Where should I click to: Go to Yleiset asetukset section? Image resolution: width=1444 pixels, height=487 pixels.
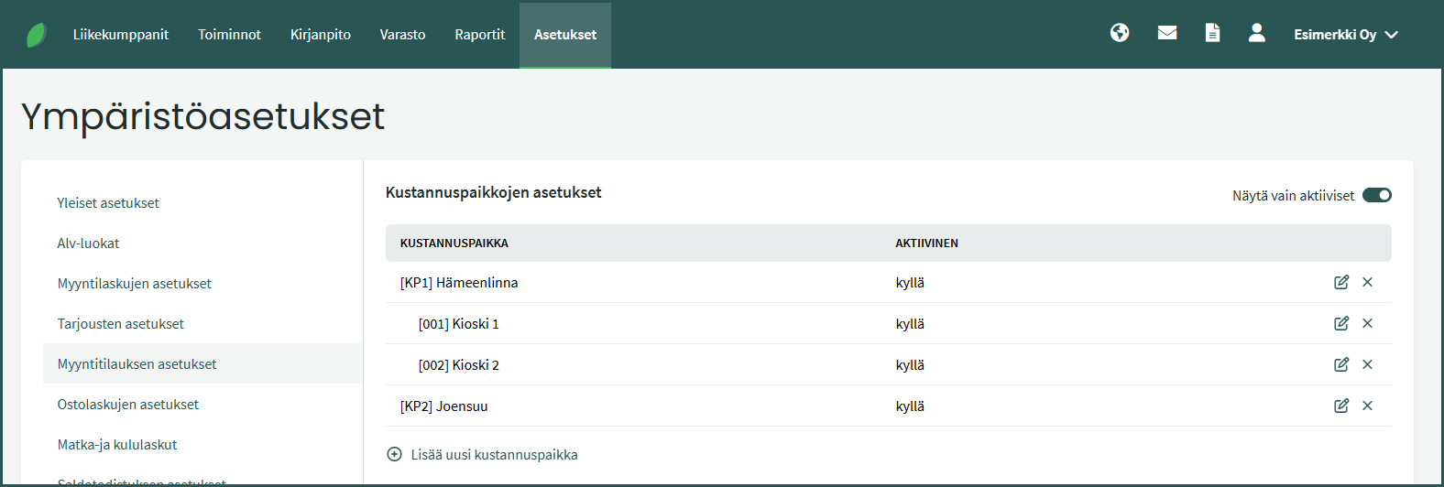click(108, 203)
